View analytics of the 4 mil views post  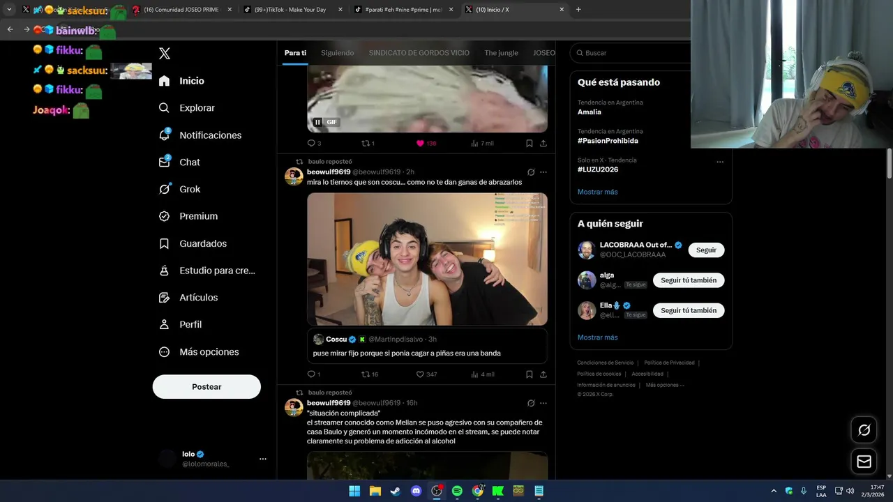coord(483,374)
